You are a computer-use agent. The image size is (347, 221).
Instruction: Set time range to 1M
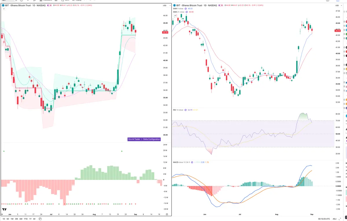[x=12, y=219]
